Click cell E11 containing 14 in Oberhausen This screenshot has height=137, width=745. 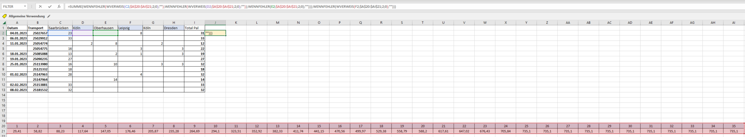pos(105,80)
